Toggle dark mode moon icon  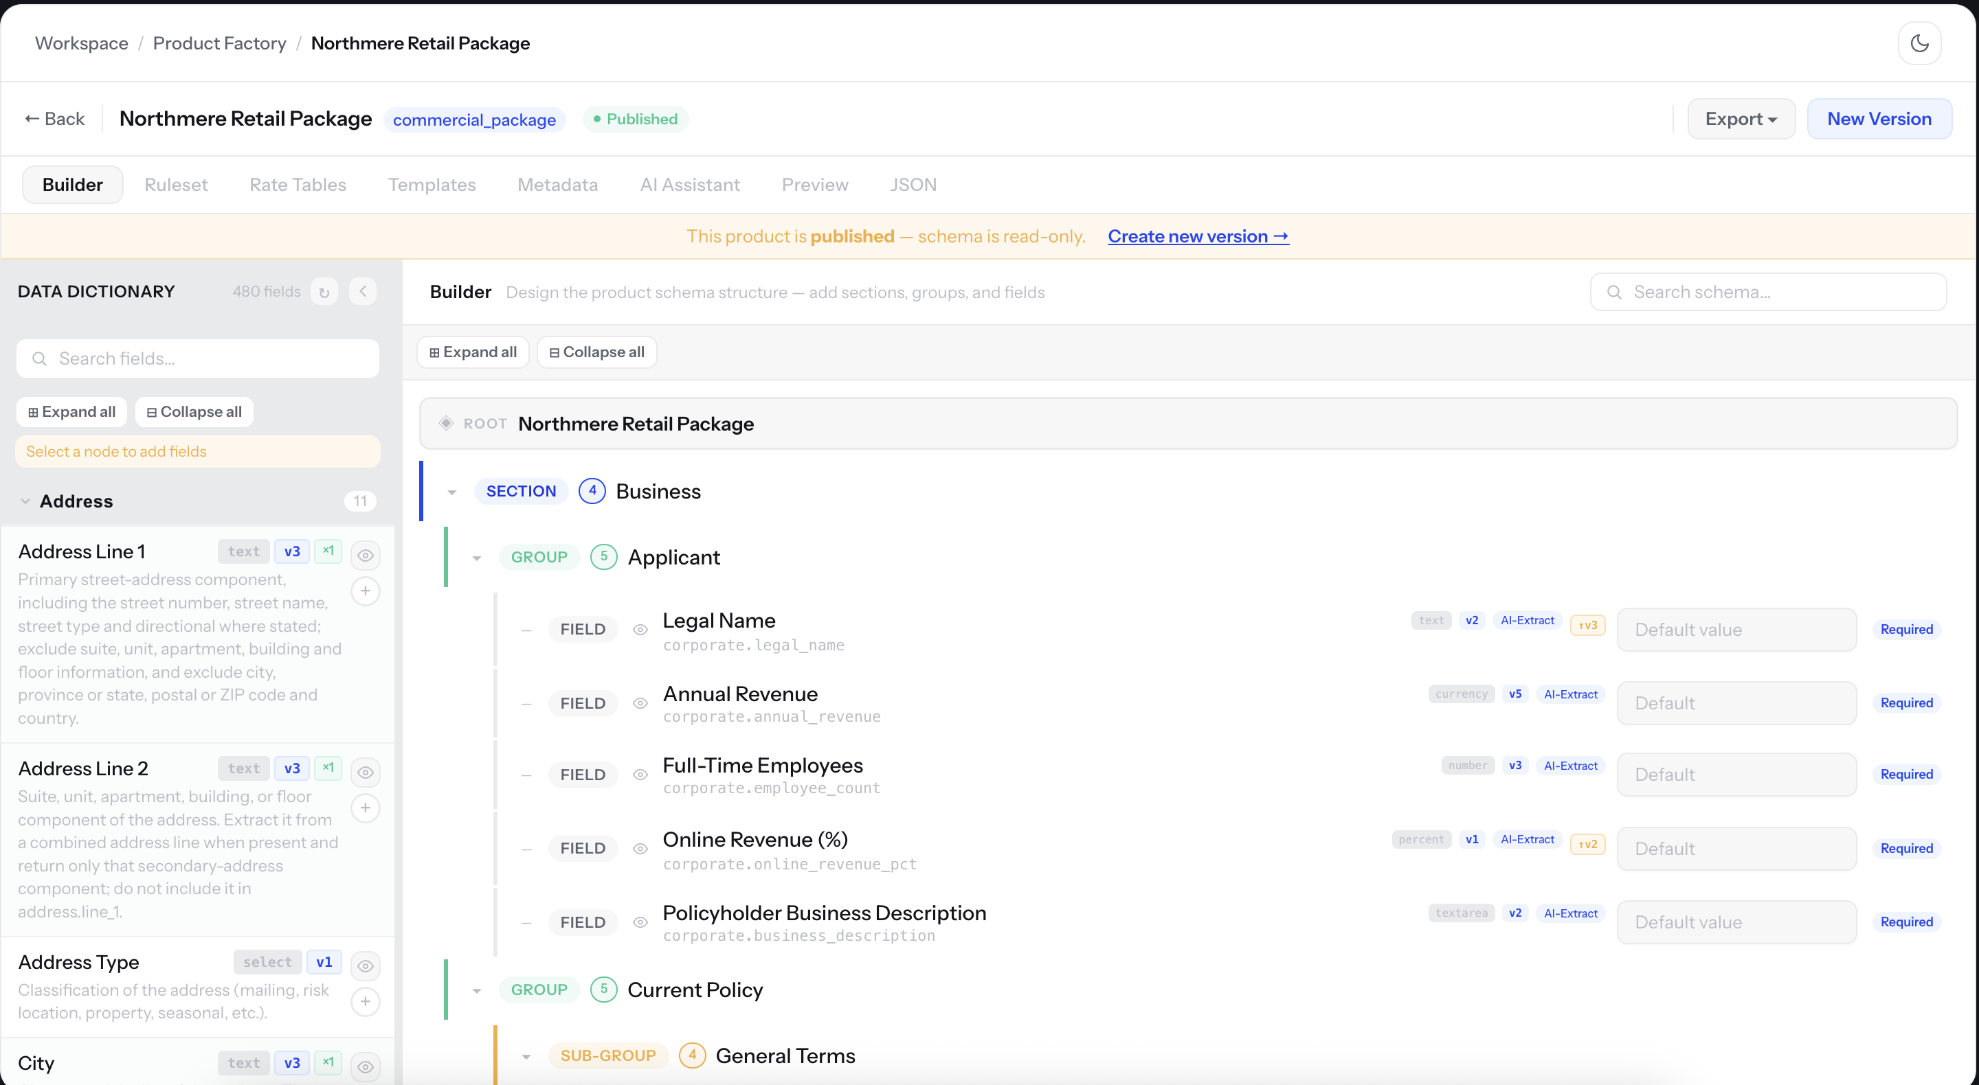coord(1919,43)
